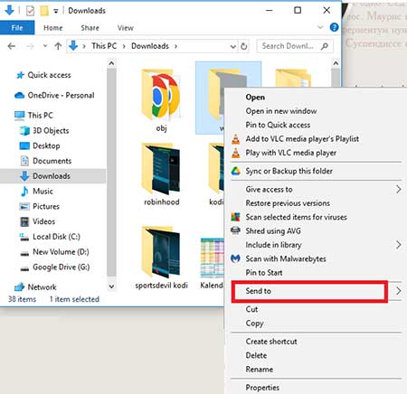Click the Search Downloads field
This screenshot has width=407, height=394.
click(295, 46)
